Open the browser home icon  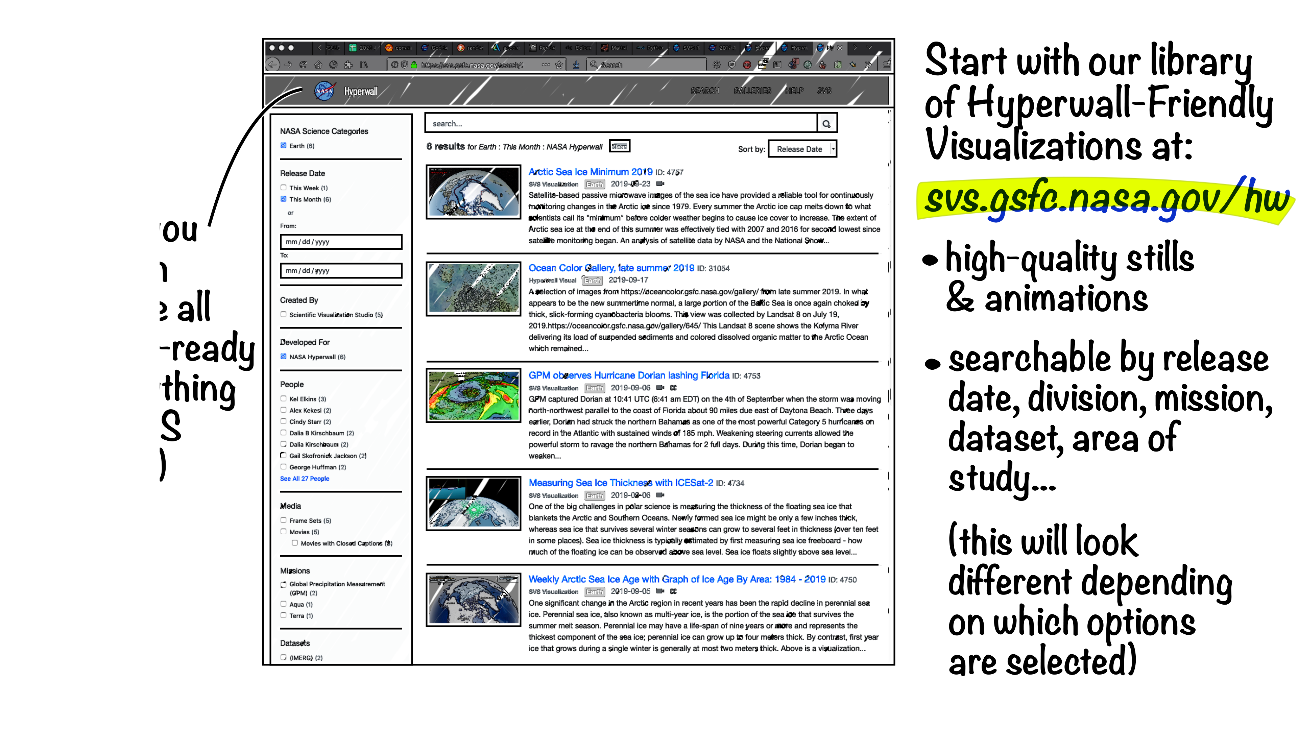318,65
